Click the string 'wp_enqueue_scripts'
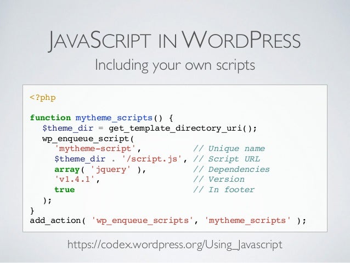This screenshot has height=263, width=350. click(143, 221)
